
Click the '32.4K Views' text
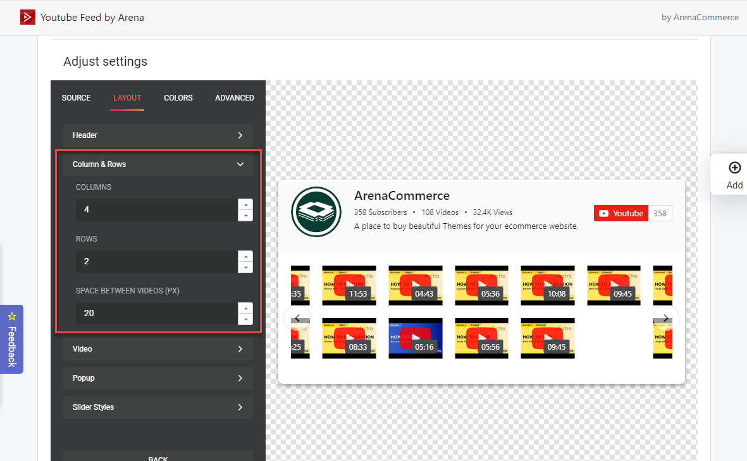click(x=493, y=212)
